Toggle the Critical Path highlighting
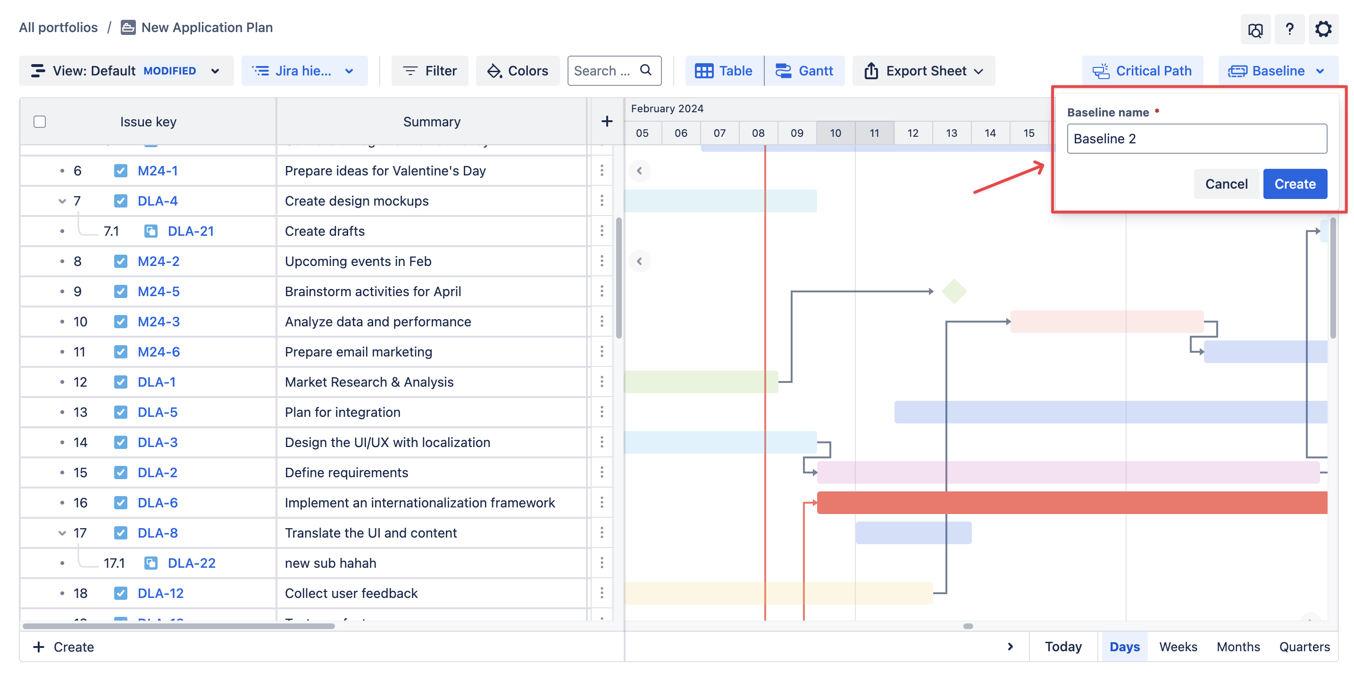1354x680 pixels. click(1142, 70)
